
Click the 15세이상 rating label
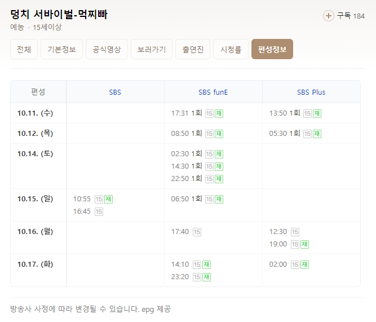click(x=47, y=27)
